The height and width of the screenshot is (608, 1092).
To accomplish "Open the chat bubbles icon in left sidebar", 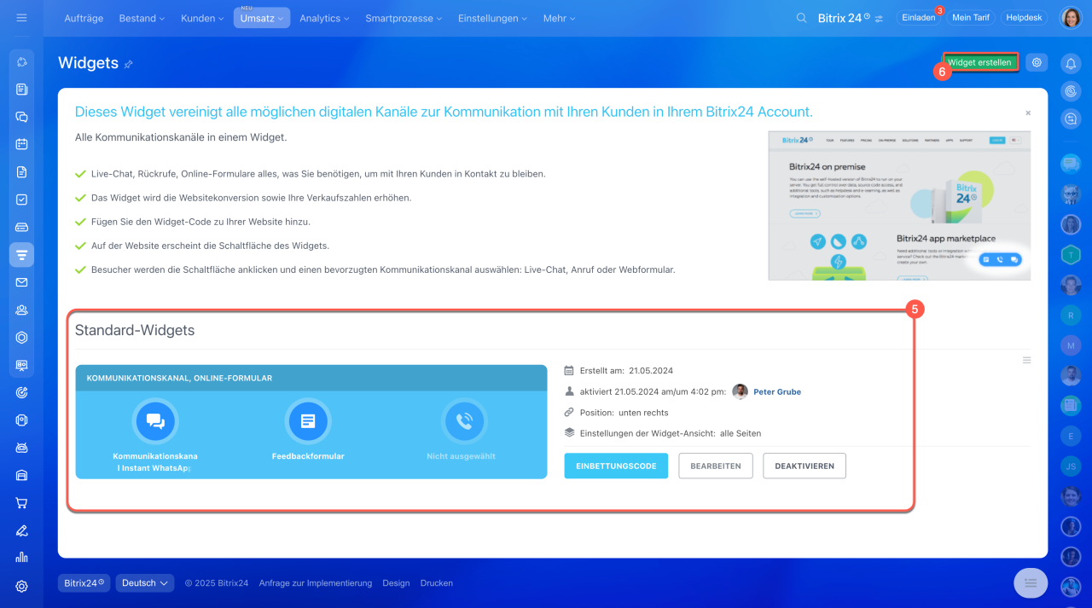I will 22,117.
